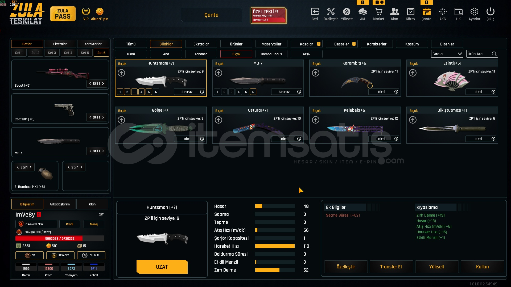Image resolution: width=511 pixels, height=287 pixels.
Task: Click the Ayarlar settings gear icon
Action: (474, 12)
